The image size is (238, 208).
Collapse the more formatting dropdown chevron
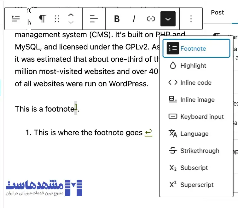click(x=168, y=19)
